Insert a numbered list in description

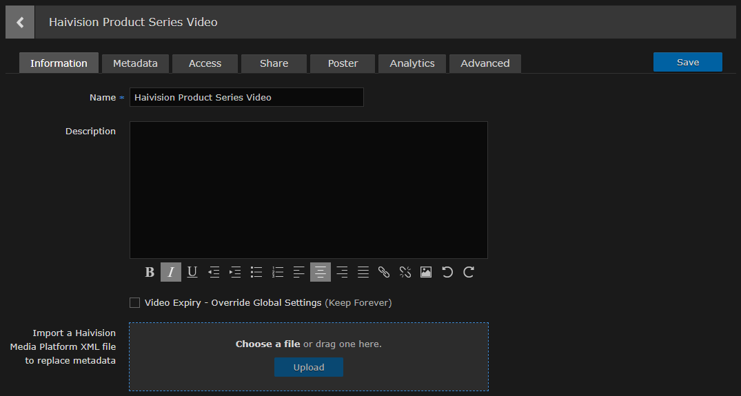point(278,272)
